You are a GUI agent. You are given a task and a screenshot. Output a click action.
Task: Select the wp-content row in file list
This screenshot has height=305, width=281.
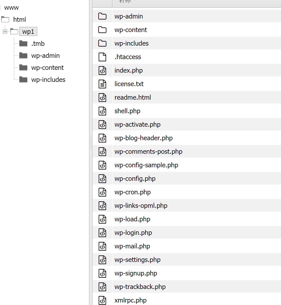point(187,30)
